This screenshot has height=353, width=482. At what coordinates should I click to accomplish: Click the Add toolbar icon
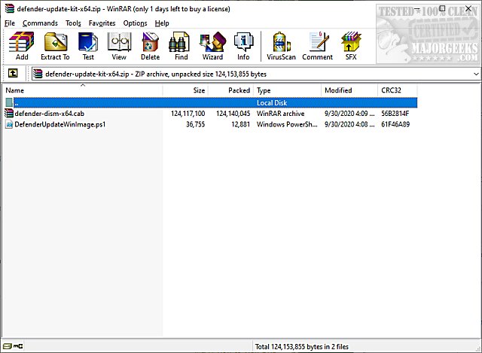click(22, 46)
